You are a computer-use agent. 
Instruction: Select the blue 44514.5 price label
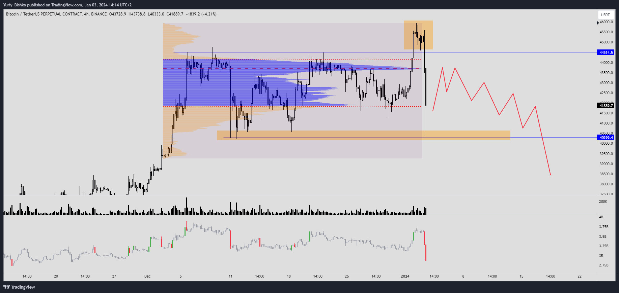(x=606, y=52)
